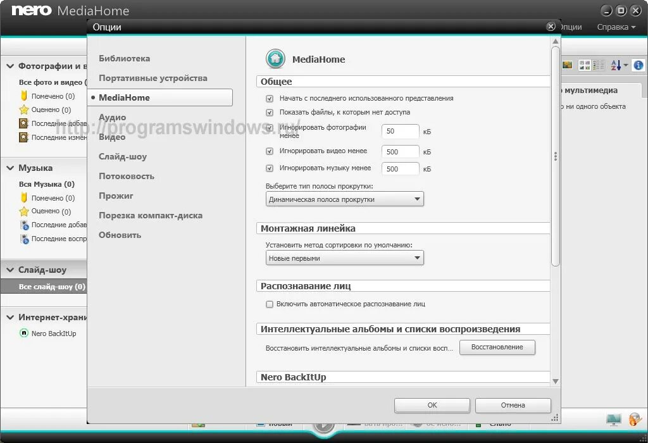Select Слайд-шоу options category in dialog
648x443 pixels.
123,156
